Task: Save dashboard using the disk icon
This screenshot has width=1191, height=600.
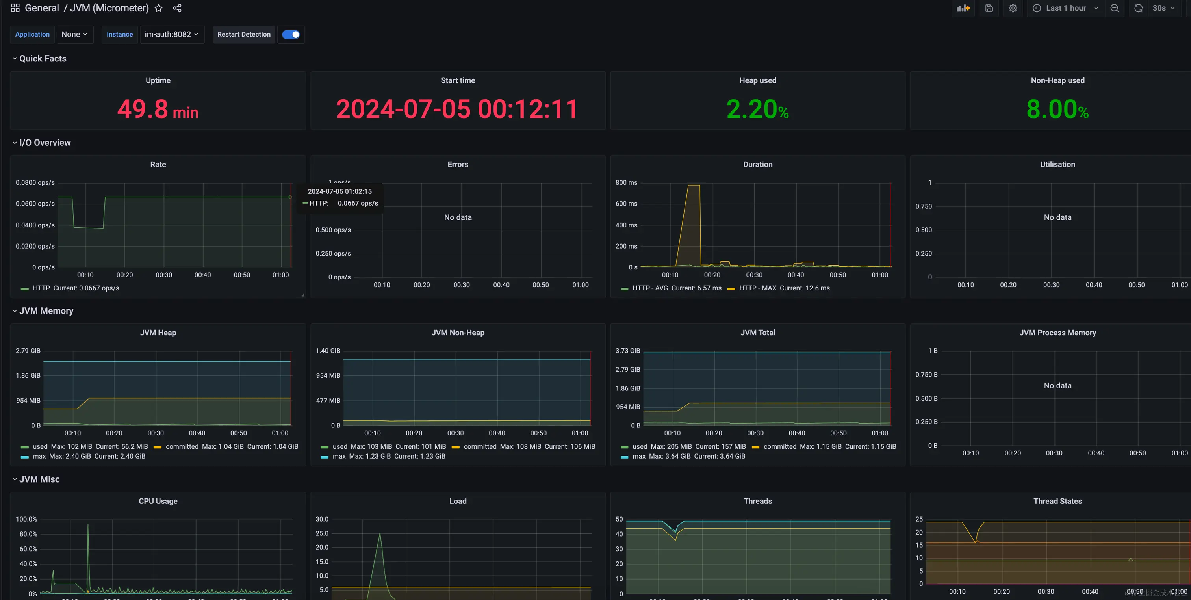Action: coord(989,8)
